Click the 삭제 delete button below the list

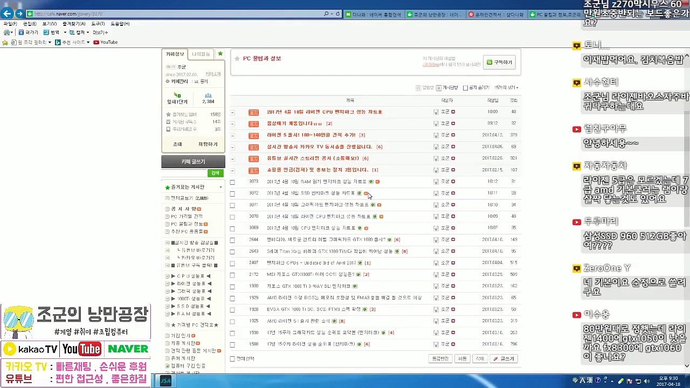point(479,358)
